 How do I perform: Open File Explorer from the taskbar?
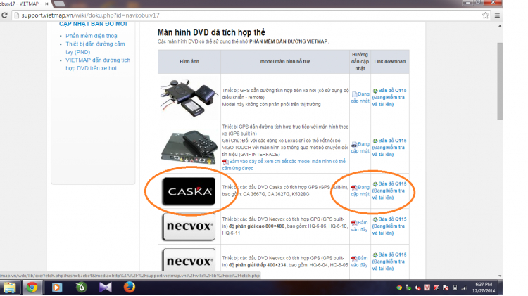pos(9,288)
